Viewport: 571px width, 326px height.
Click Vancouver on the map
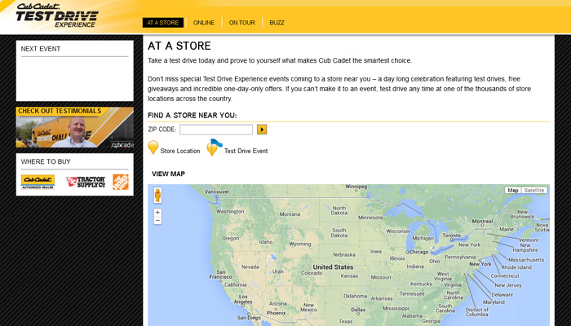click(217, 192)
